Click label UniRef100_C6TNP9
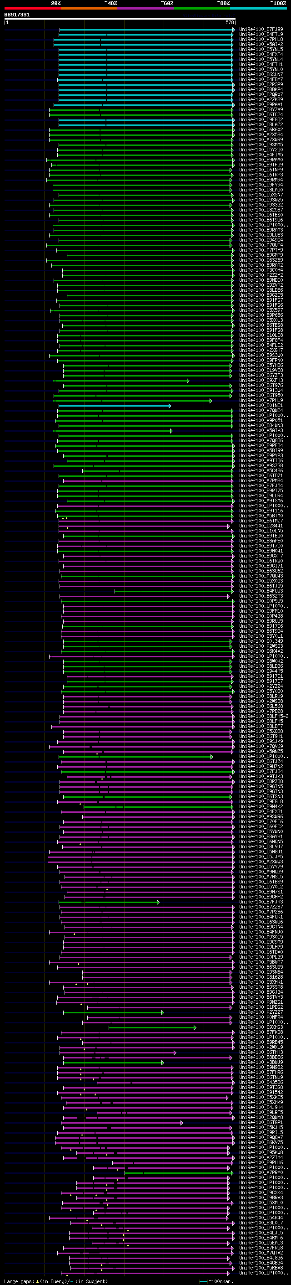Viewport: 291px width, 1285px height. 261,170
